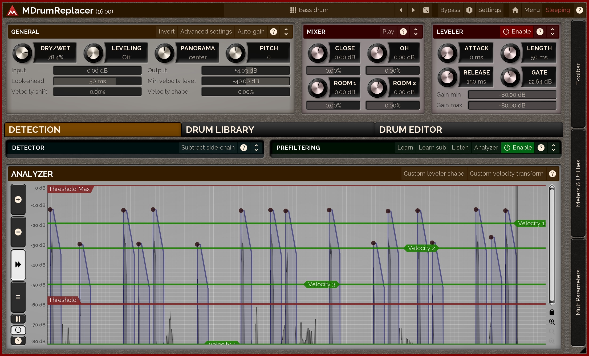Pause the analyzer display
The image size is (589, 356).
pyautogui.click(x=18, y=319)
